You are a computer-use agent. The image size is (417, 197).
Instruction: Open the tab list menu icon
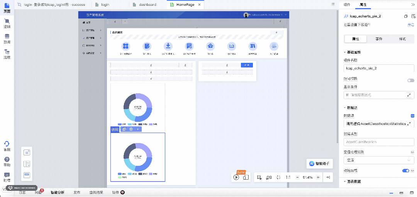tap(333, 5)
